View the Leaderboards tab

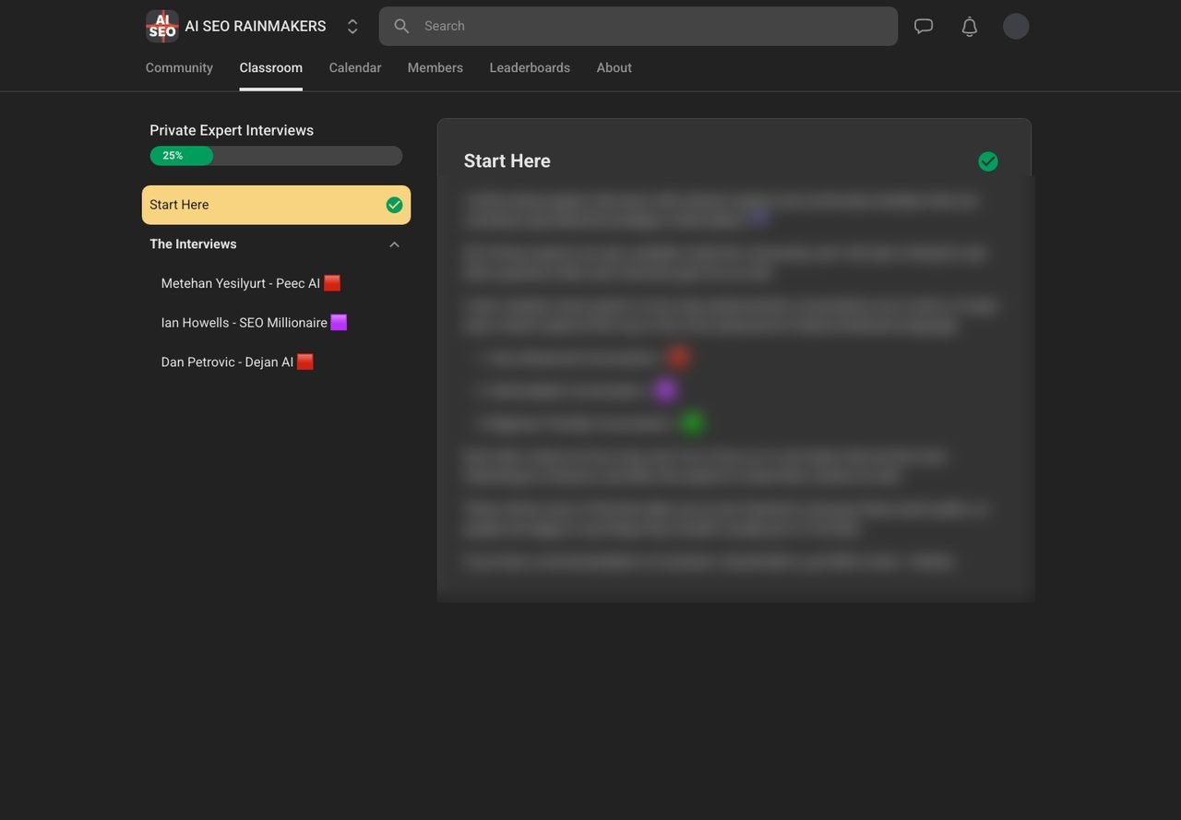(x=530, y=67)
